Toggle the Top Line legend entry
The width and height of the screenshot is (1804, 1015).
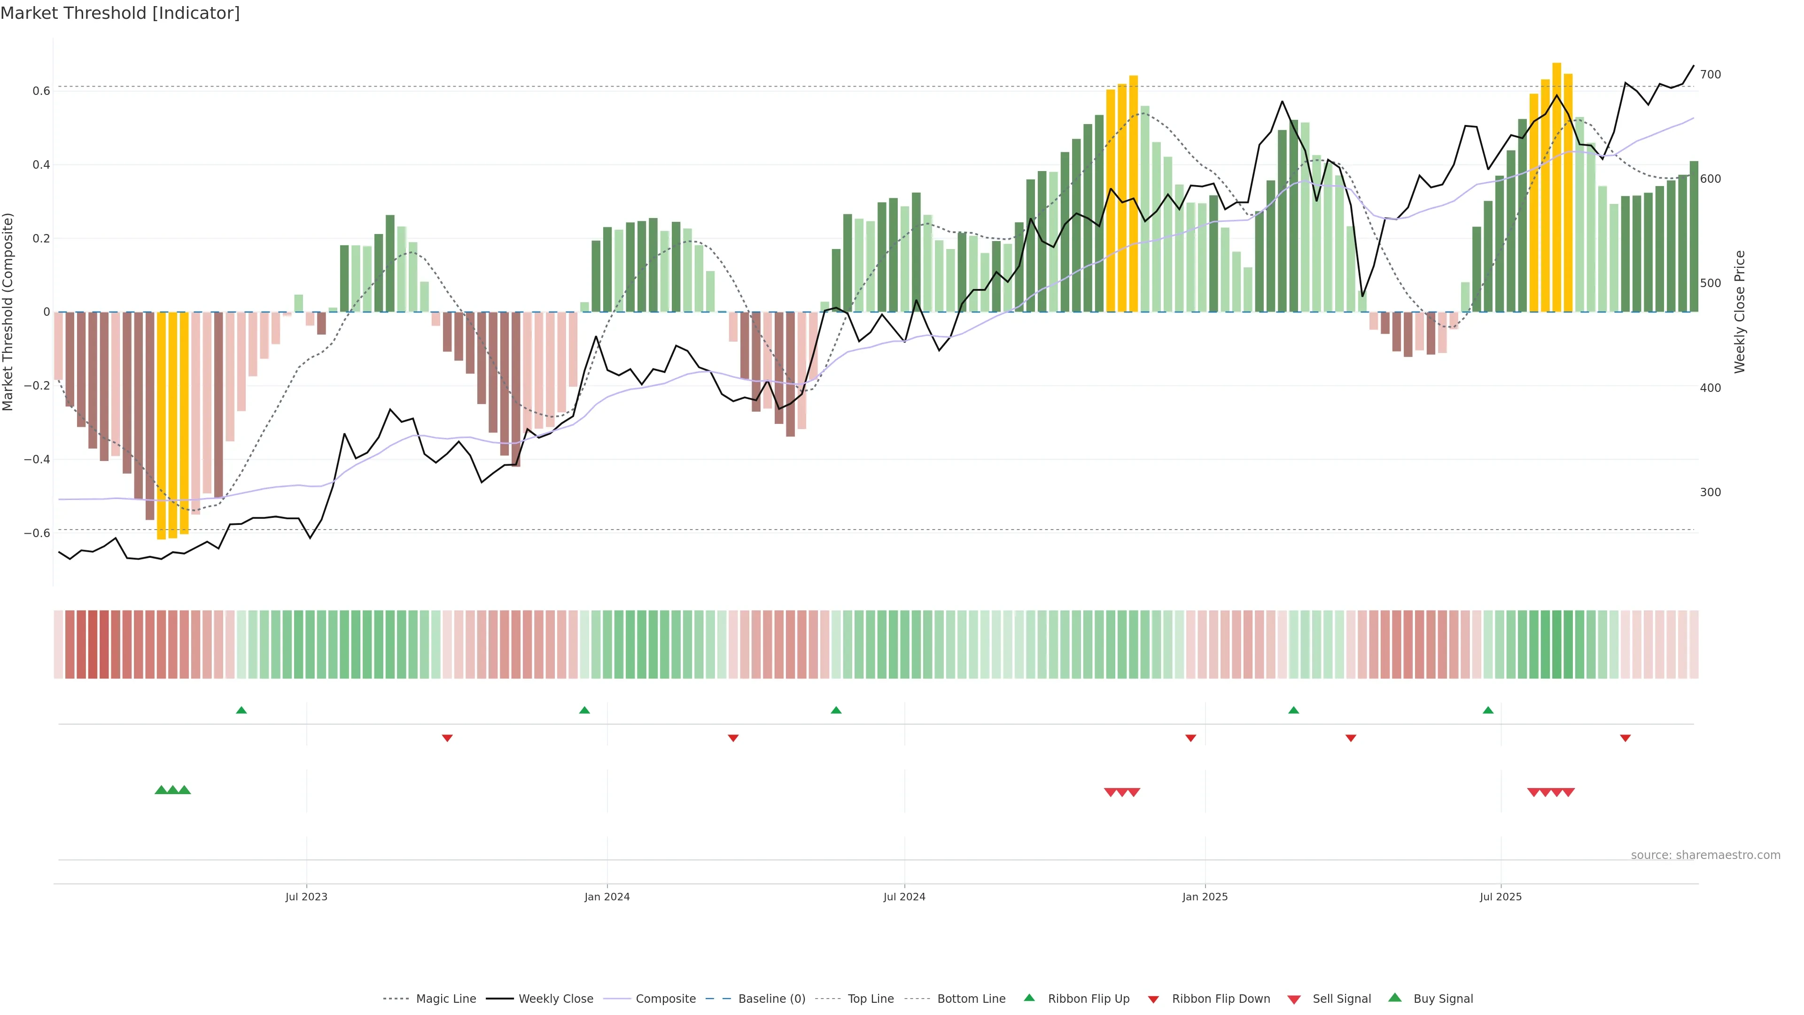pyautogui.click(x=871, y=999)
